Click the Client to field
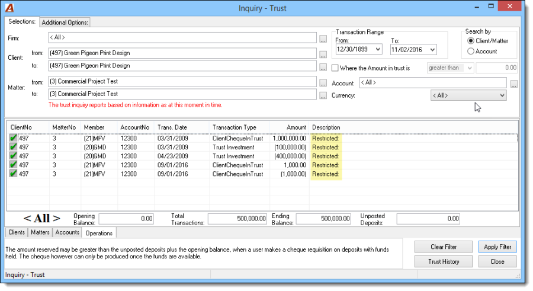This screenshot has width=533, height=291. 182,66
